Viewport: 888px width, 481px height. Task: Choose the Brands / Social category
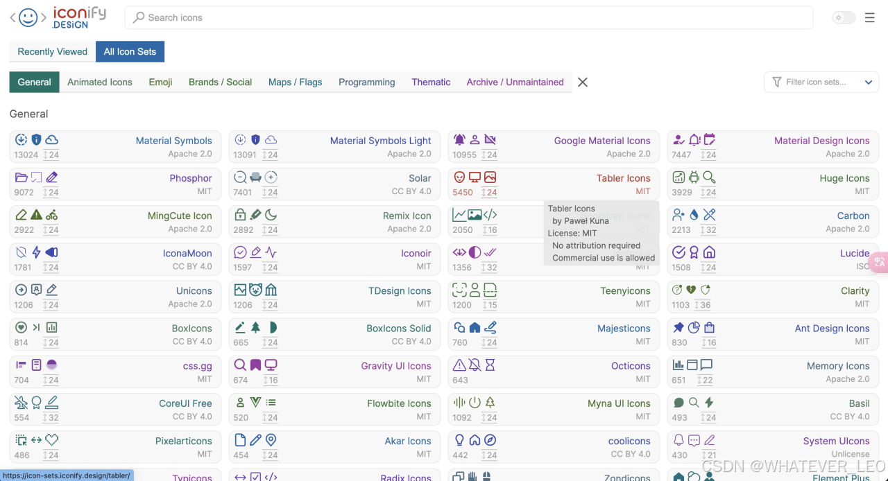tap(221, 82)
